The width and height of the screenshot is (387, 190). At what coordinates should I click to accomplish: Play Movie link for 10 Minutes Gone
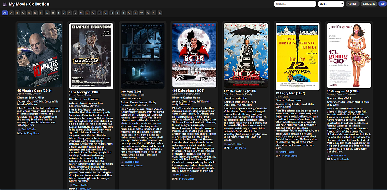[32, 133]
